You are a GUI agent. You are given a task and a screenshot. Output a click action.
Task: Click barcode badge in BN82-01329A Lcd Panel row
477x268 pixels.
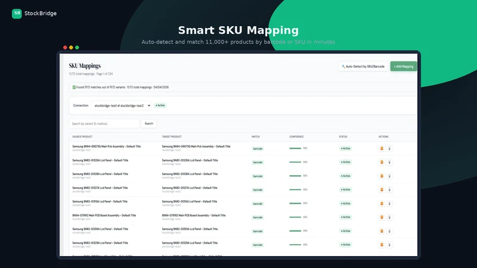[258, 245]
